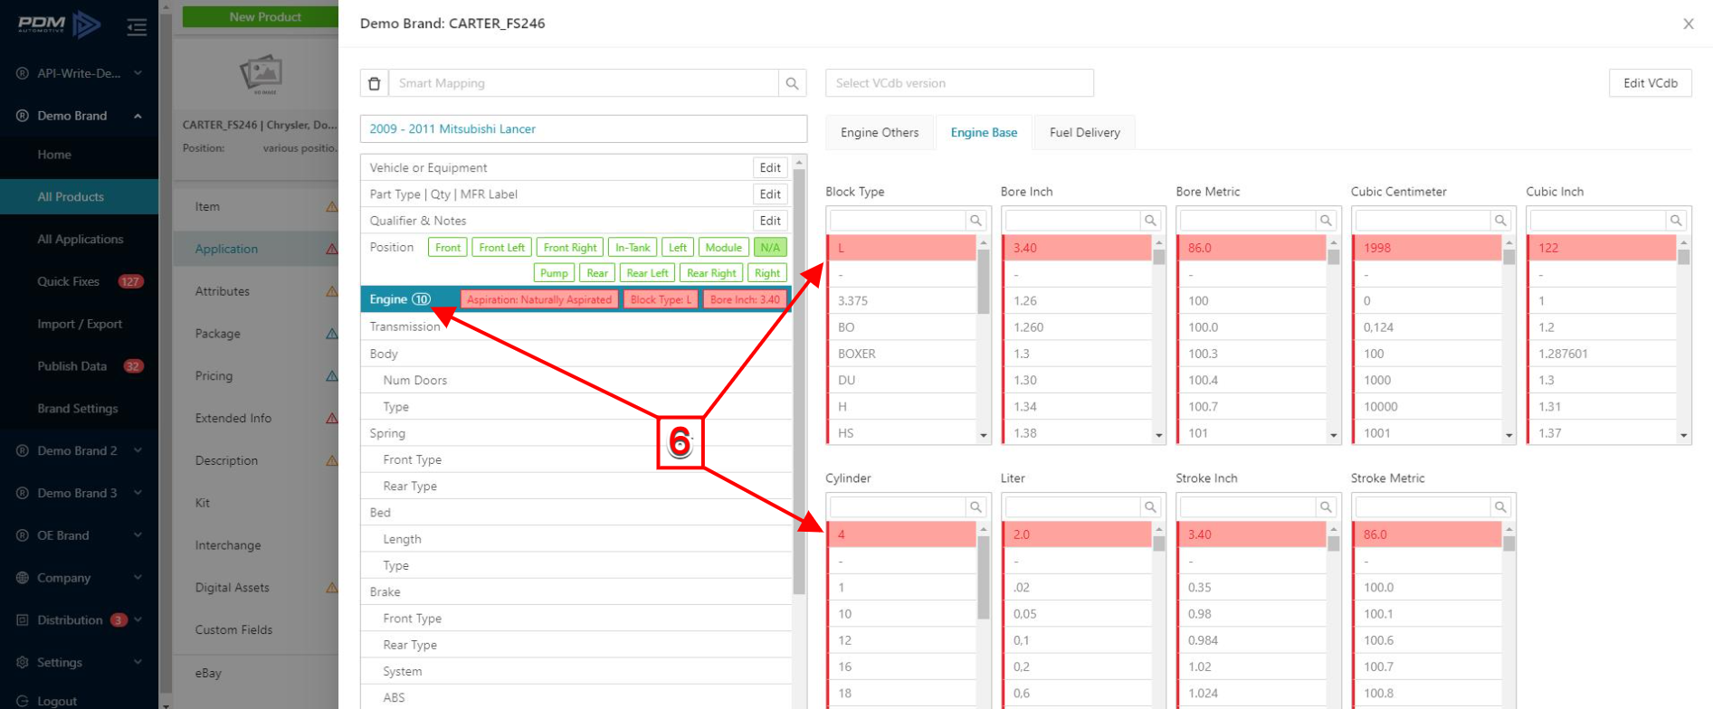Click the Smart Mapping search magnifier icon

[x=792, y=83]
